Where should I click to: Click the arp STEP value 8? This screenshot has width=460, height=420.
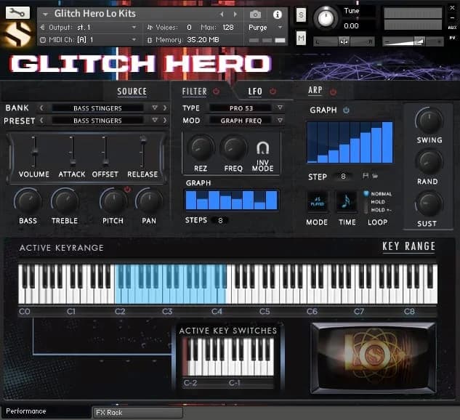(x=343, y=177)
